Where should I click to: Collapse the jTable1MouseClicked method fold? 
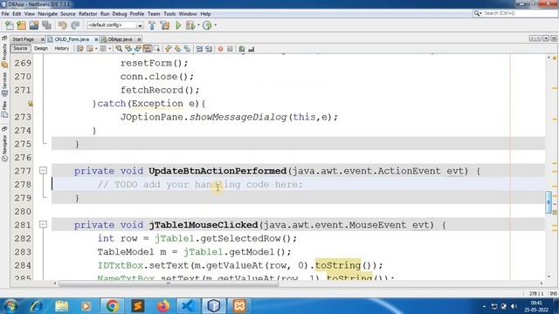point(43,225)
